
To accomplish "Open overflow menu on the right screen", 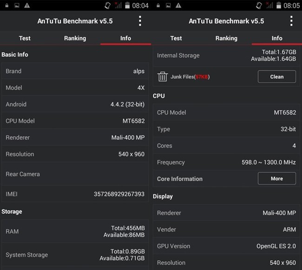I will [291, 21].
